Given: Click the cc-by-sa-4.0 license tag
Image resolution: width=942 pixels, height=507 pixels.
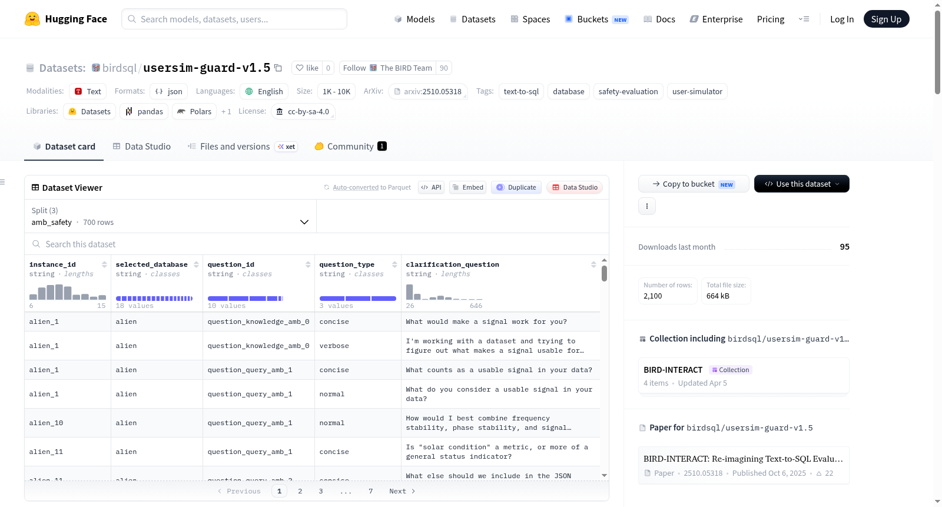Looking at the screenshot, I should pyautogui.click(x=303, y=111).
